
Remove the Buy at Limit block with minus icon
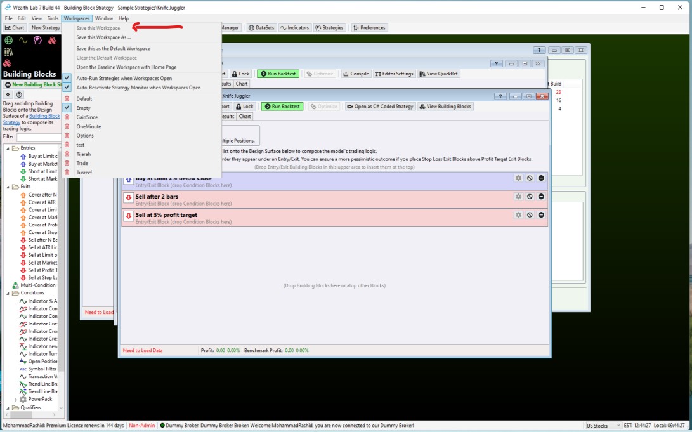click(x=541, y=178)
